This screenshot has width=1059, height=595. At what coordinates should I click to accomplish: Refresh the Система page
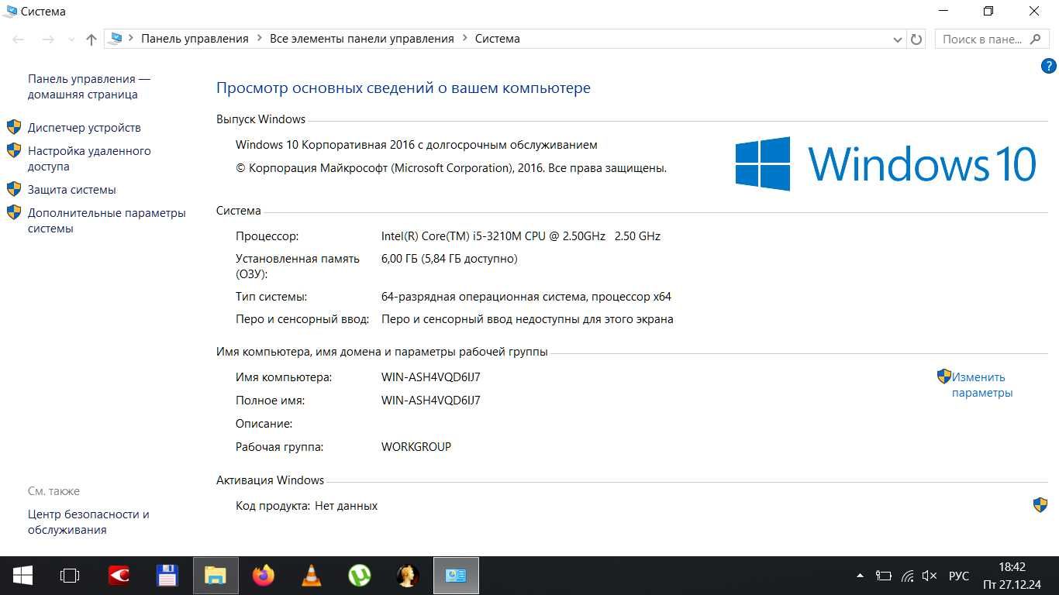coord(916,39)
